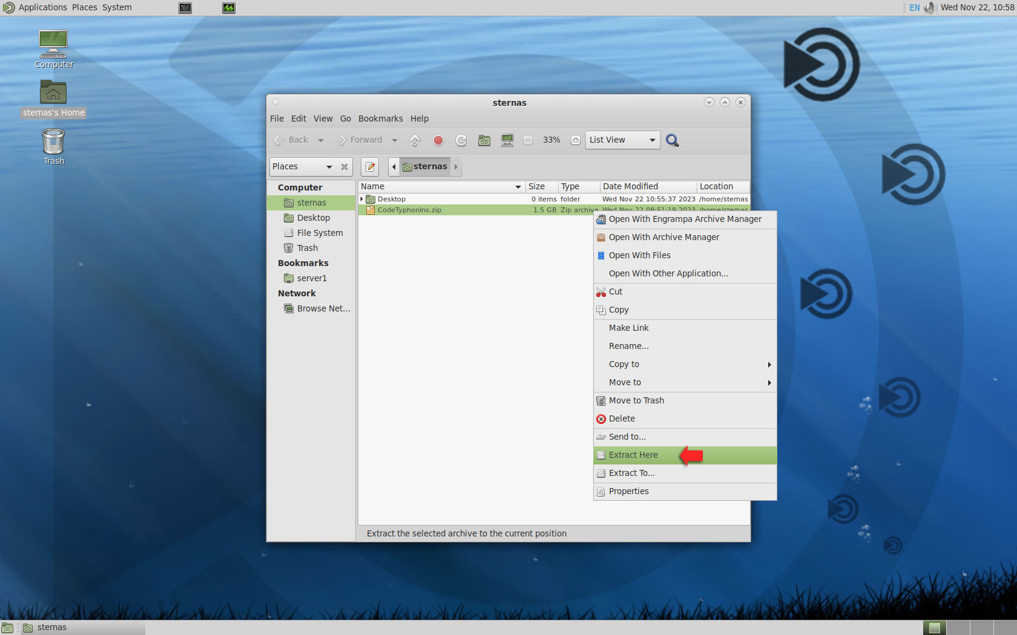Open the Applications menu in the top panel

pyautogui.click(x=35, y=7)
